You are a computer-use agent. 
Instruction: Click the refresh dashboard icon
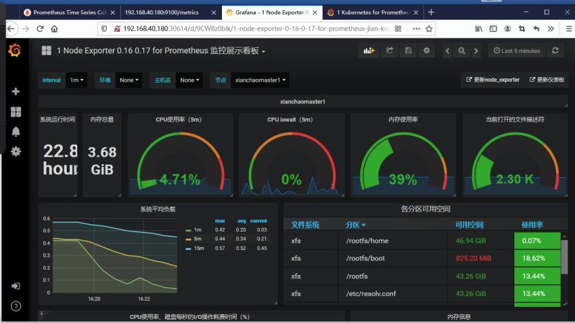555,51
